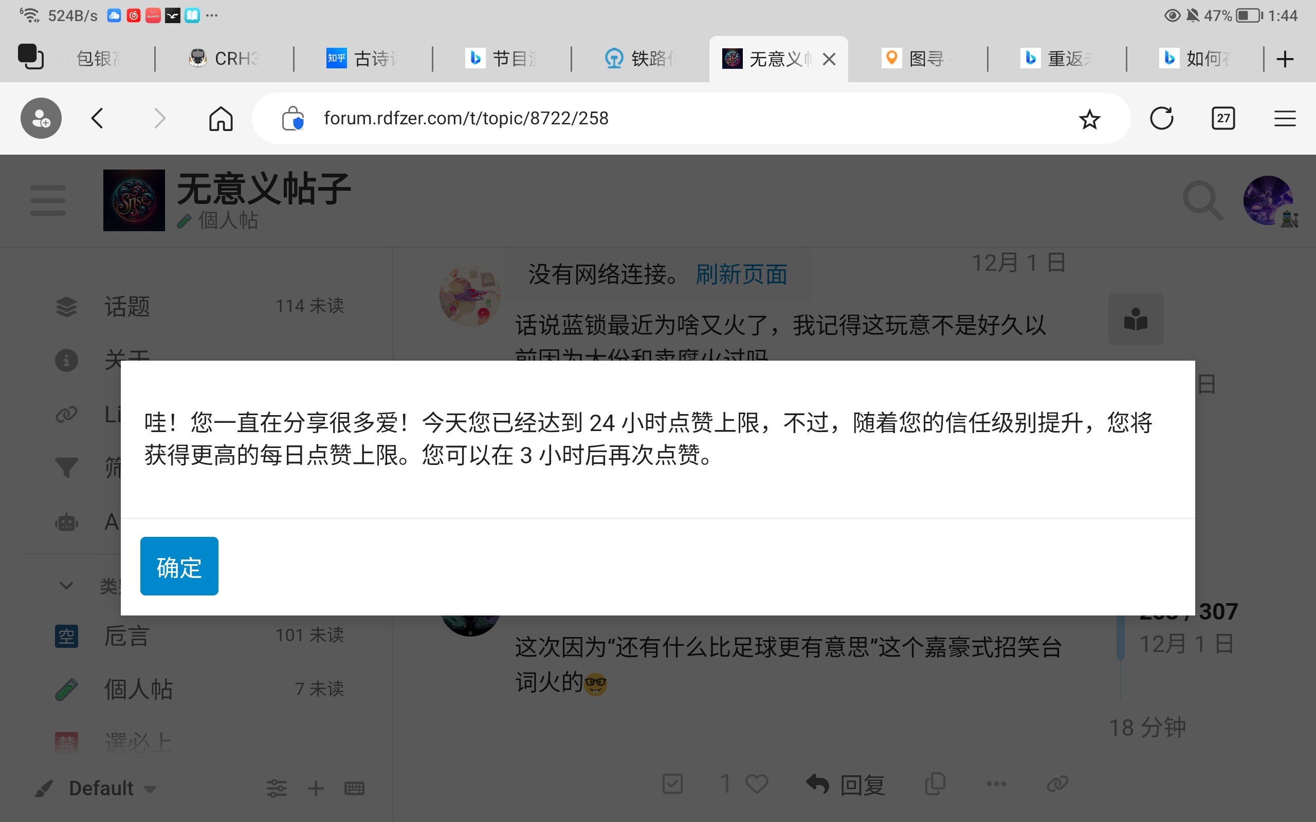The height and width of the screenshot is (822, 1316).
Task: Copy the post link chain icon
Action: pos(1057,783)
